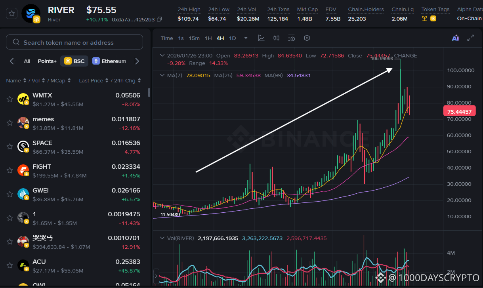Click the +10.71% price change text
This screenshot has height=288, width=483.
click(x=97, y=19)
